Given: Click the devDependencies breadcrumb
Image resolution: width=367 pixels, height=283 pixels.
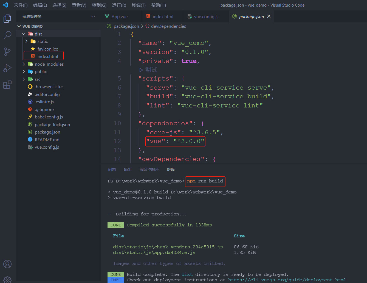Looking at the screenshot, I should point(168,26).
